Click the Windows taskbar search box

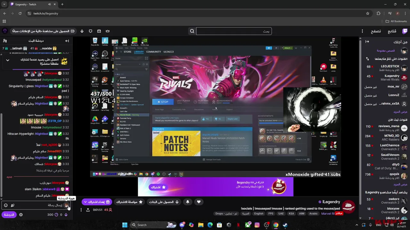pos(154,225)
